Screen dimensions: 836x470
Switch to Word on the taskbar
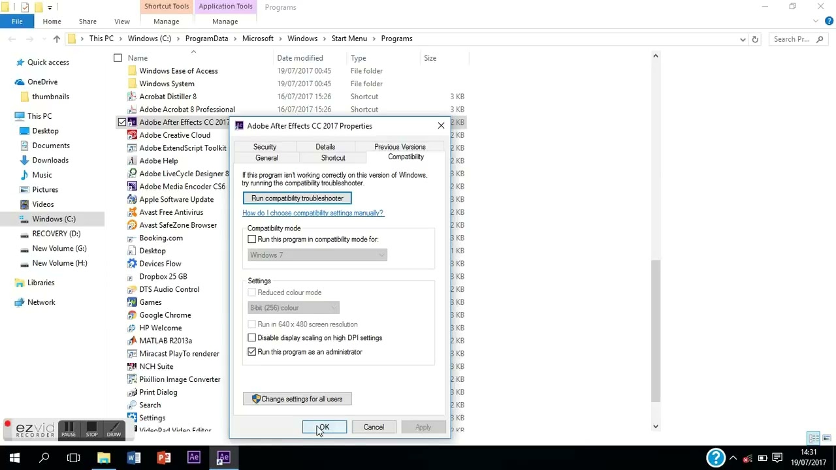tap(134, 458)
